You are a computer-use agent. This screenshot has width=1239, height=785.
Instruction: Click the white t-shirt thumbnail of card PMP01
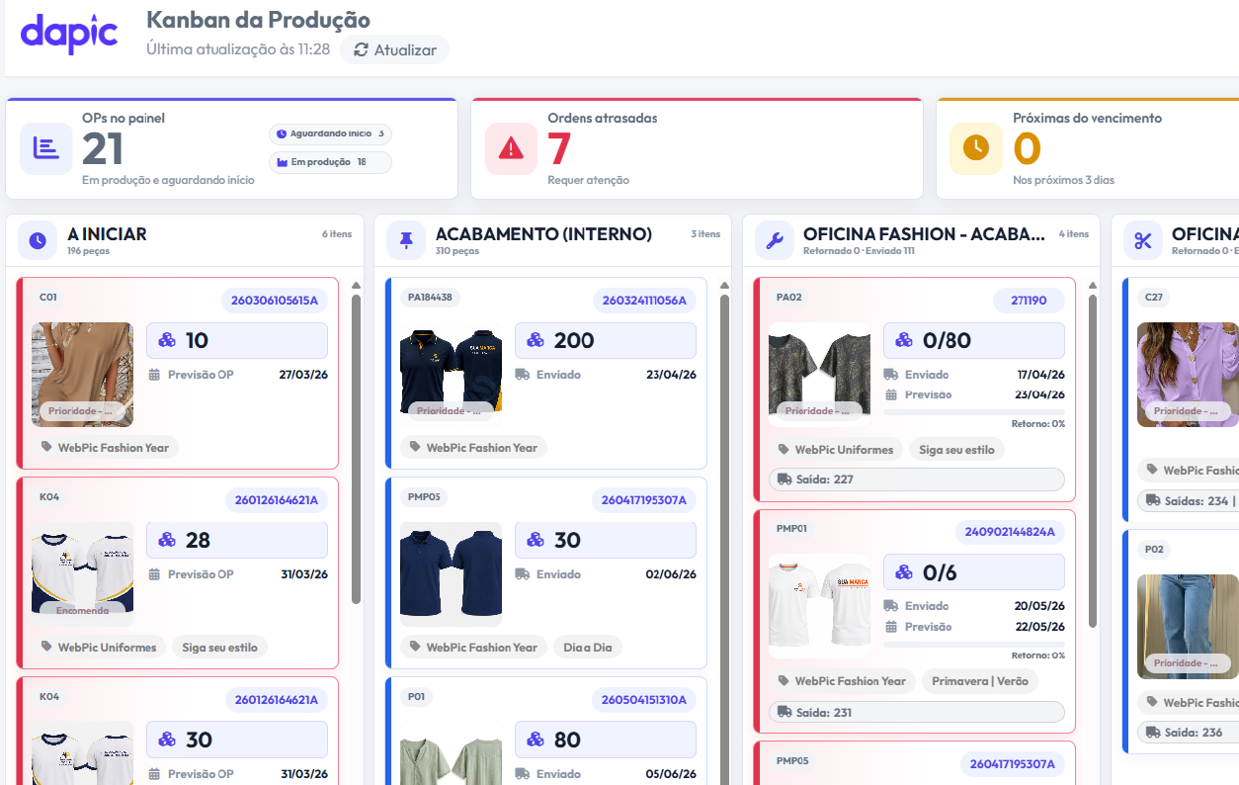[819, 606]
